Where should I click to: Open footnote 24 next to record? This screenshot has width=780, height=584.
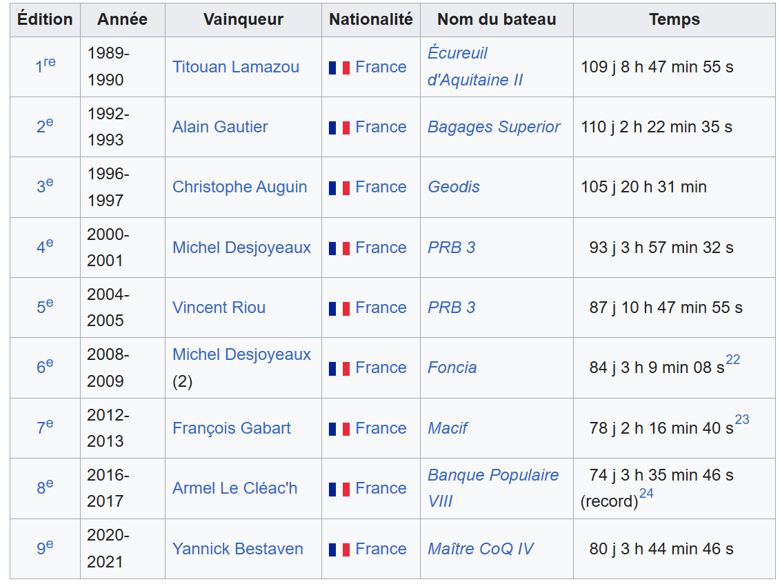[646, 494]
